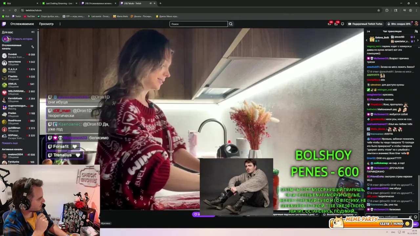This screenshot has width=420, height=236.
Task: Open the chat community users icon
Action: [416, 31]
